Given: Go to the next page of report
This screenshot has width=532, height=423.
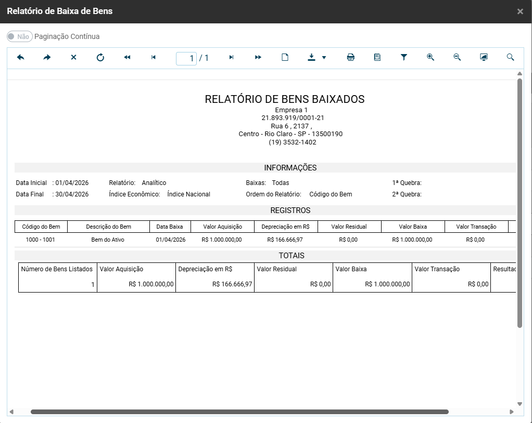Looking at the screenshot, I should pyautogui.click(x=232, y=58).
